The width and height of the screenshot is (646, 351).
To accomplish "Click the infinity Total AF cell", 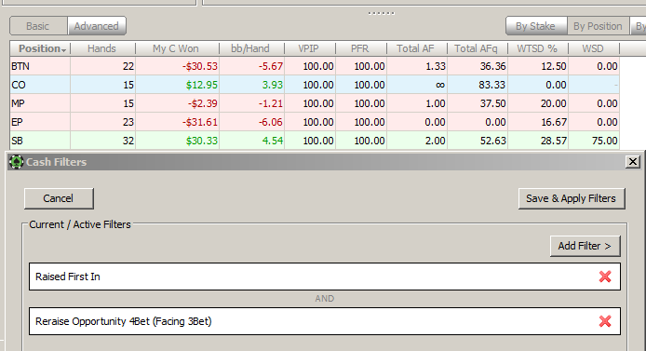I will pyautogui.click(x=417, y=85).
